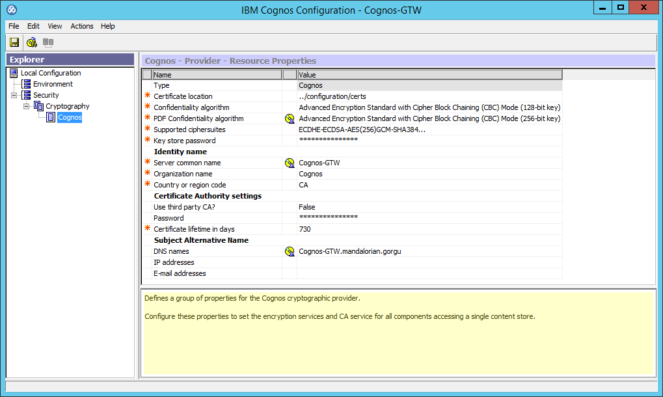
Task: Click the grayed server toolbar icon
Action: point(48,42)
